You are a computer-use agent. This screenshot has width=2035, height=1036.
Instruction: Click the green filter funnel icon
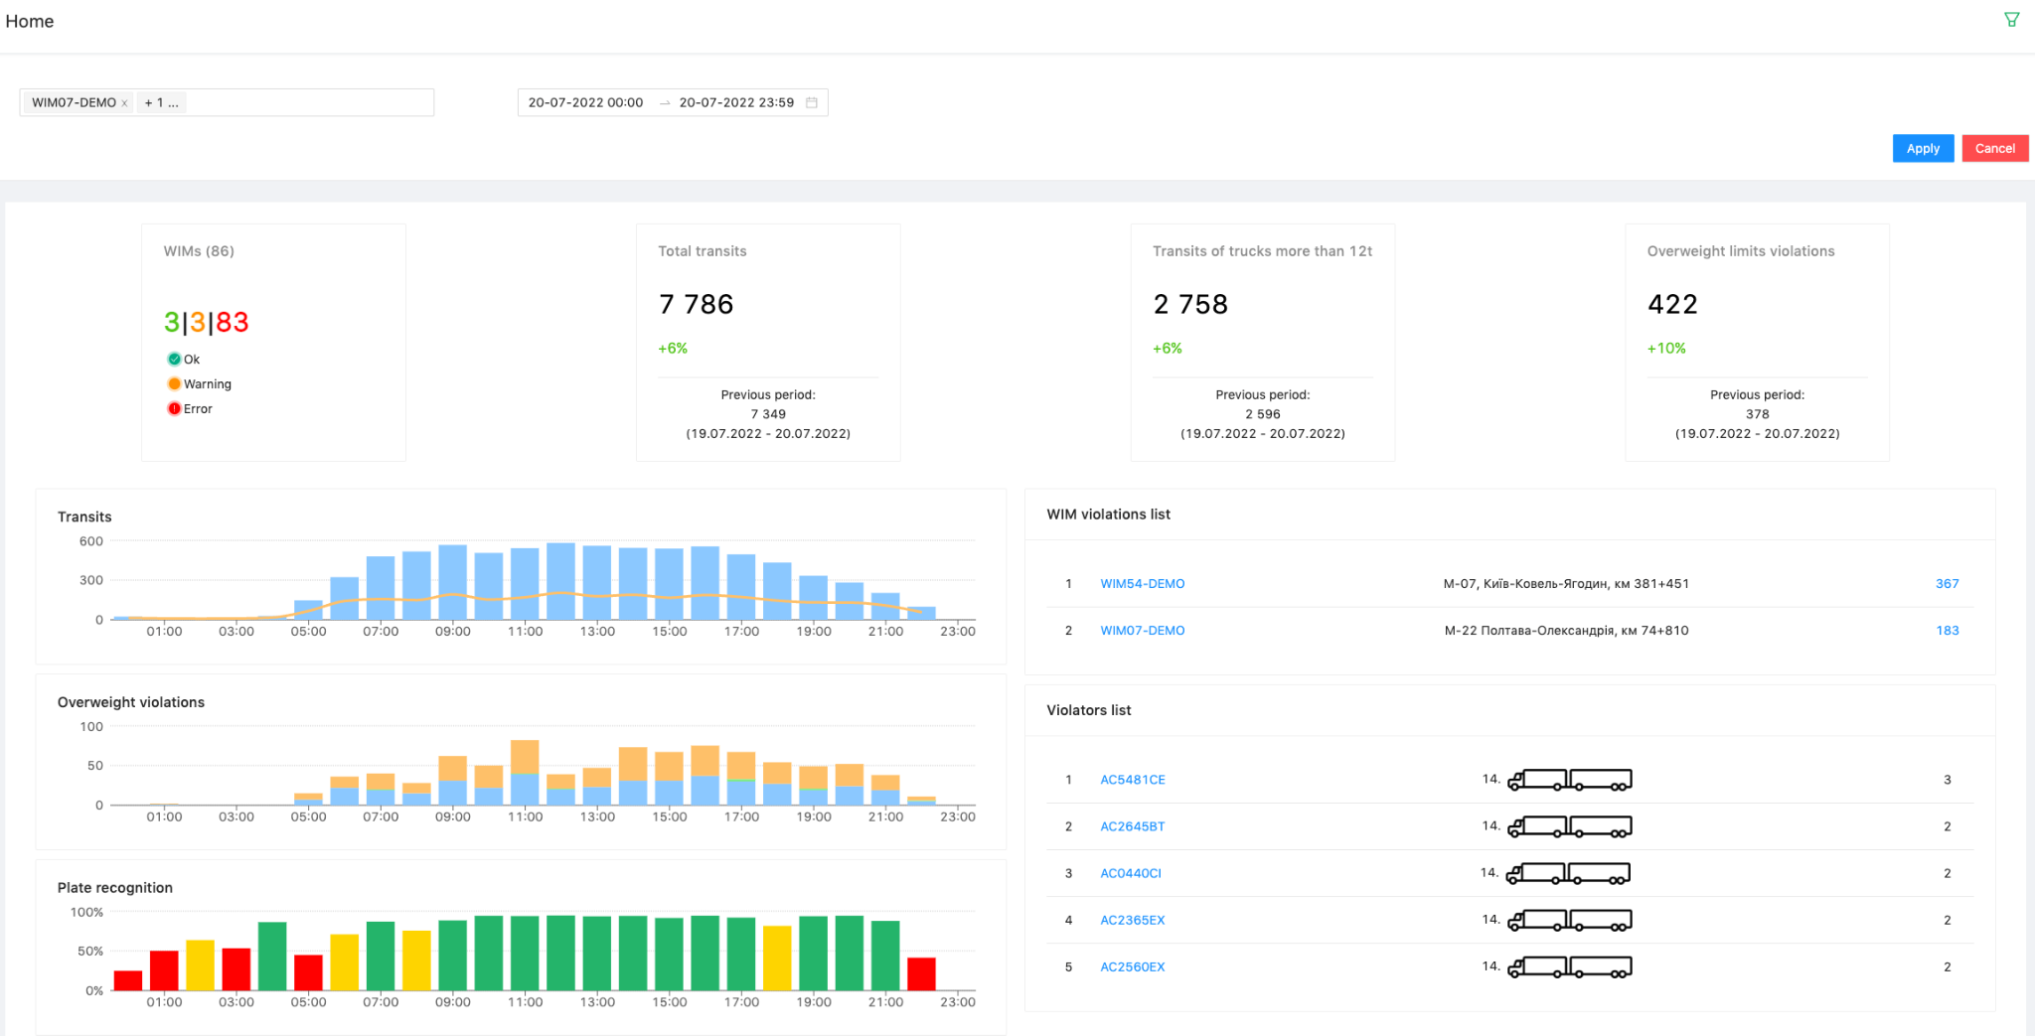tap(2011, 20)
